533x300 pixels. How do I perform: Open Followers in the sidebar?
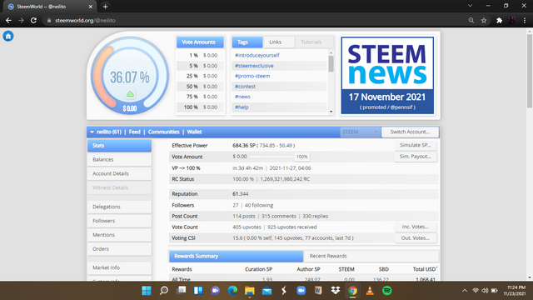click(119, 221)
